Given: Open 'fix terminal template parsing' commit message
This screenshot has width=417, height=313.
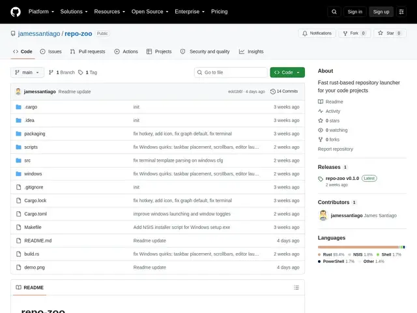Looking at the screenshot, I should pos(178,160).
